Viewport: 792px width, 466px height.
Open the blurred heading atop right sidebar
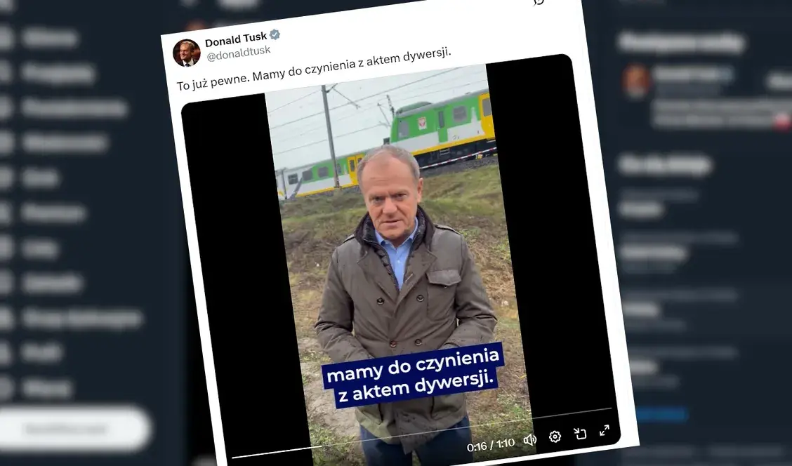[682, 43]
